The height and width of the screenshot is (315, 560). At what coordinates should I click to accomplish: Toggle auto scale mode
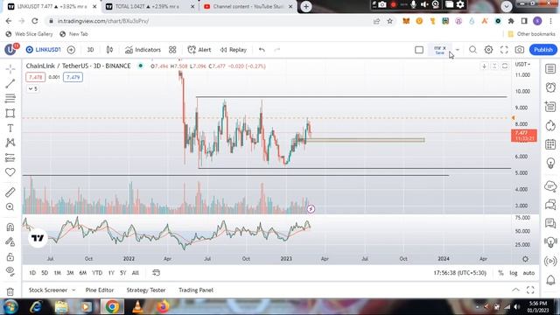pos(528,273)
